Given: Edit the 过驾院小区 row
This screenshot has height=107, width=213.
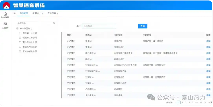Looking at the screenshot, I should pyautogui.click(x=208, y=77).
